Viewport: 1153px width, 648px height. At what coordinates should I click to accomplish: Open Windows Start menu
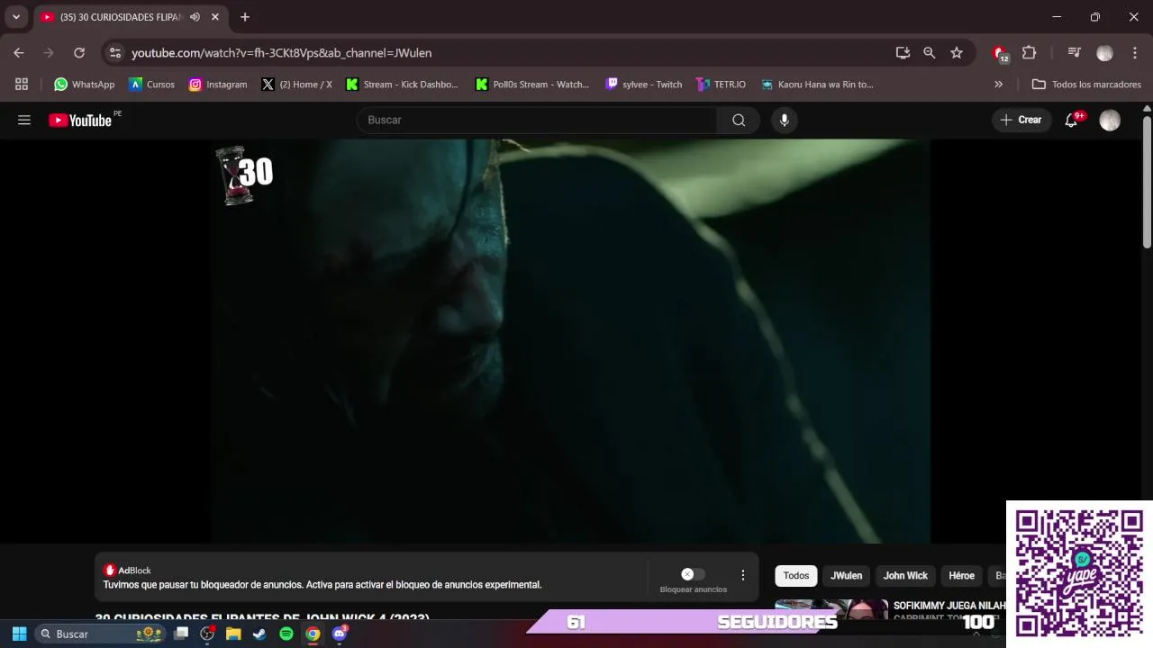[x=19, y=634]
